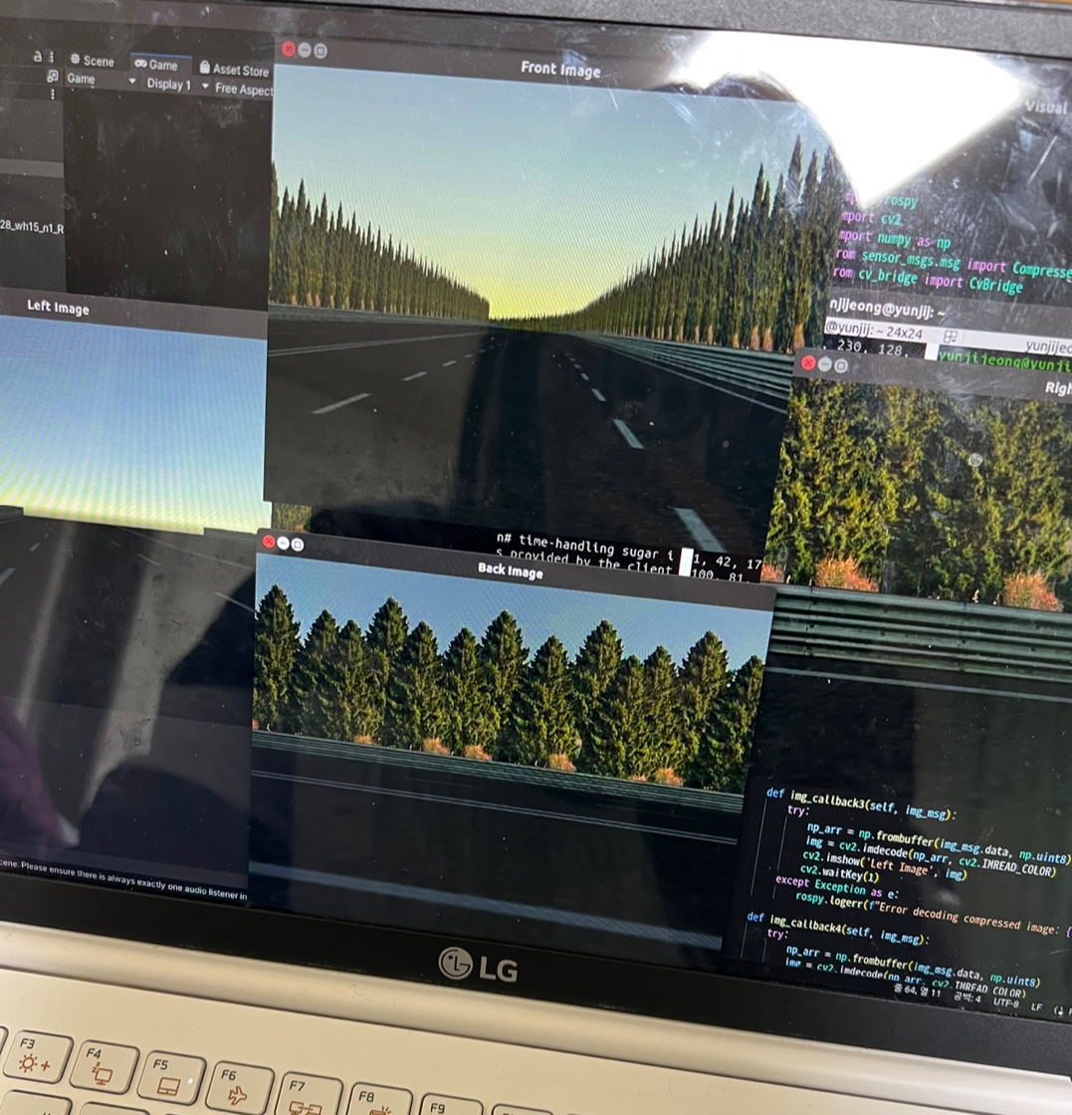The image size is (1072, 1115).
Task: Open the three-dot menu beside the lock icon
Action: pos(51,57)
